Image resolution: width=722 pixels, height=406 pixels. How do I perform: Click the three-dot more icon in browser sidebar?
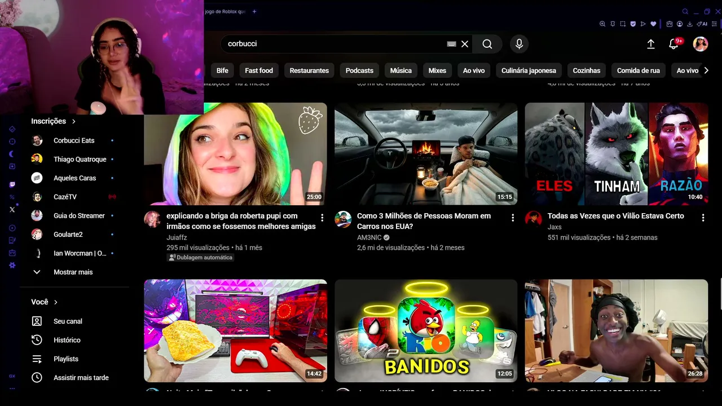[12, 389]
